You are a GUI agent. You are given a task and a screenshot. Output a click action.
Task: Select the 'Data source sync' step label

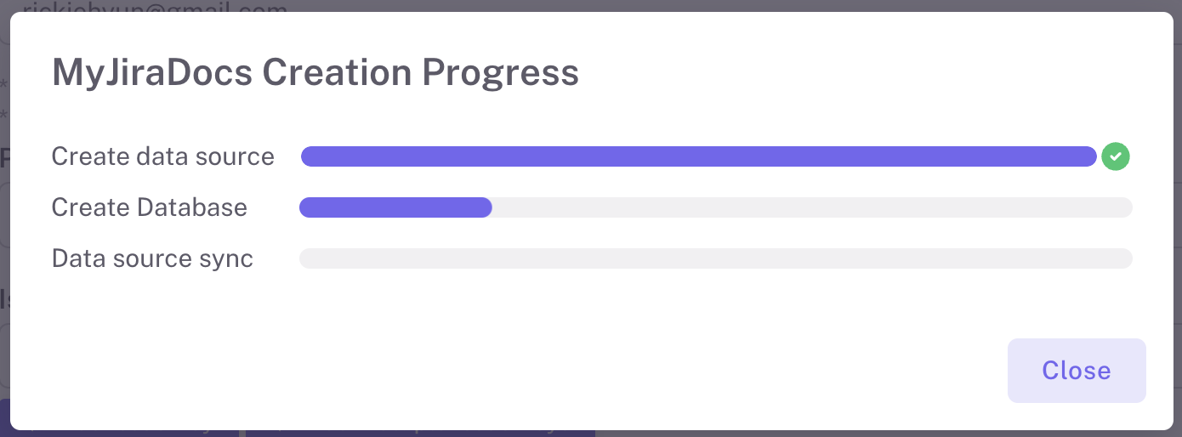click(x=152, y=258)
